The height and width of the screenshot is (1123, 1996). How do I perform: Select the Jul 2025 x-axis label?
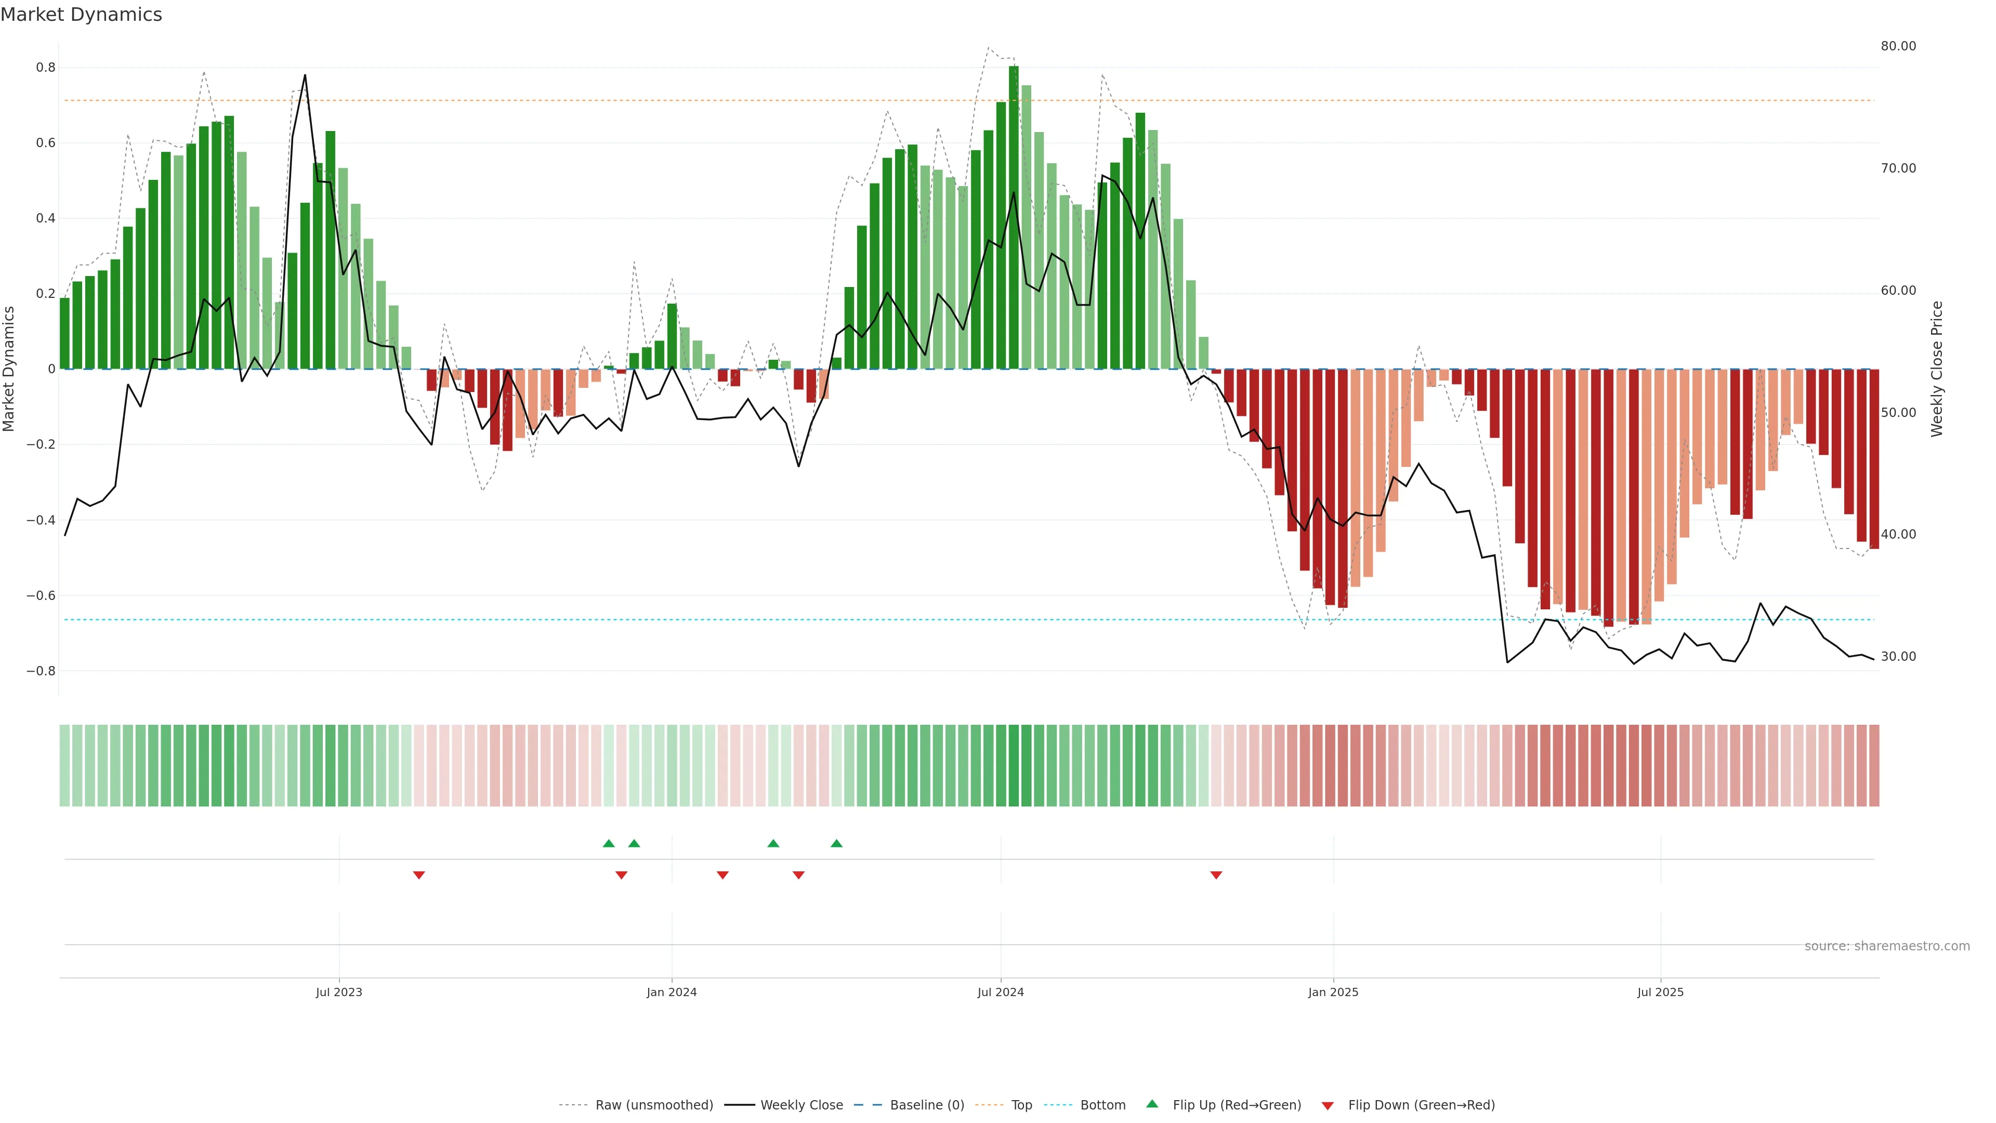click(1660, 992)
